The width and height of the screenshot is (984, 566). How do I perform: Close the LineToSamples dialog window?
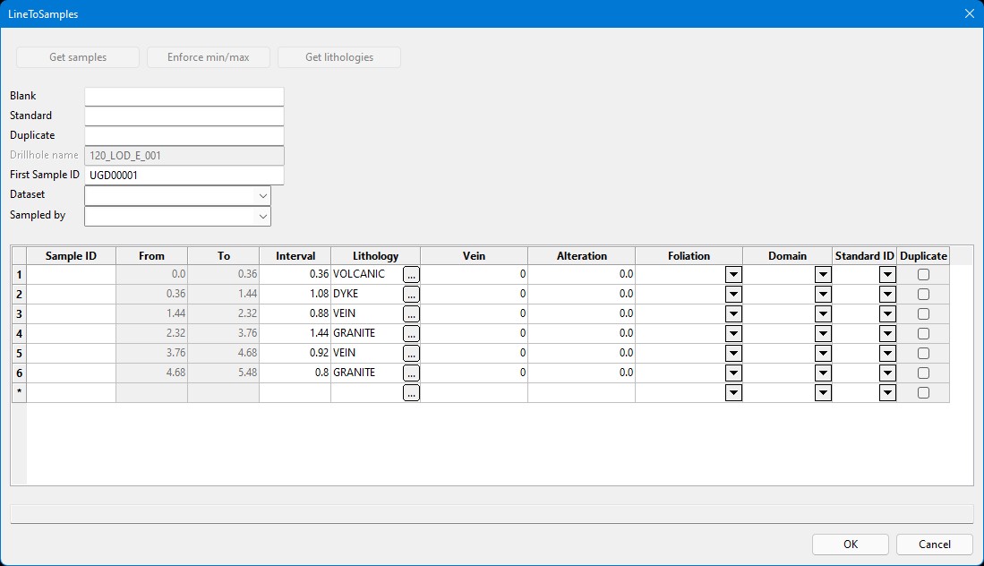pos(969,13)
